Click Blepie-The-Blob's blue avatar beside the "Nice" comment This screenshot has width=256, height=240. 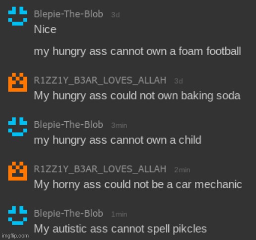pos(18,16)
